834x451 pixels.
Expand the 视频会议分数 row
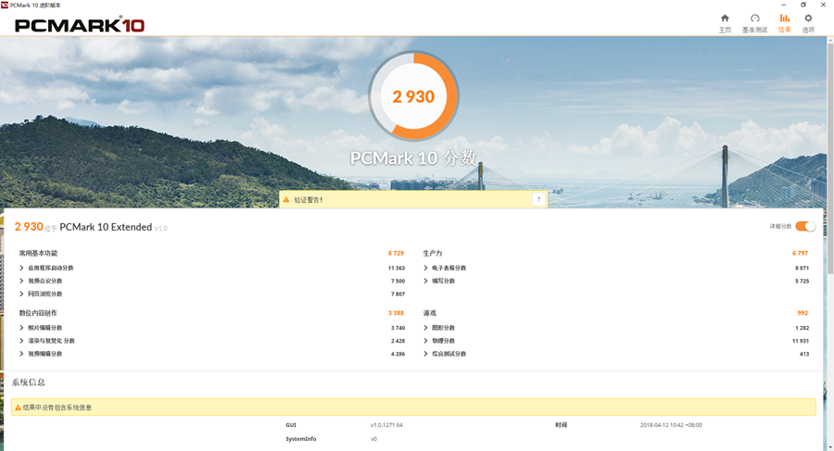pos(22,281)
